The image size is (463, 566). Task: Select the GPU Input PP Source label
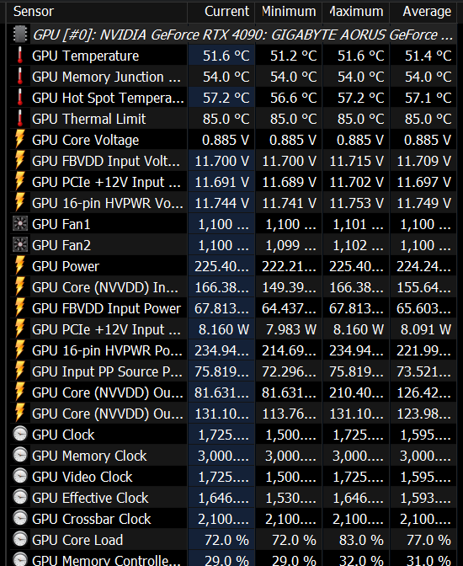tap(108, 371)
